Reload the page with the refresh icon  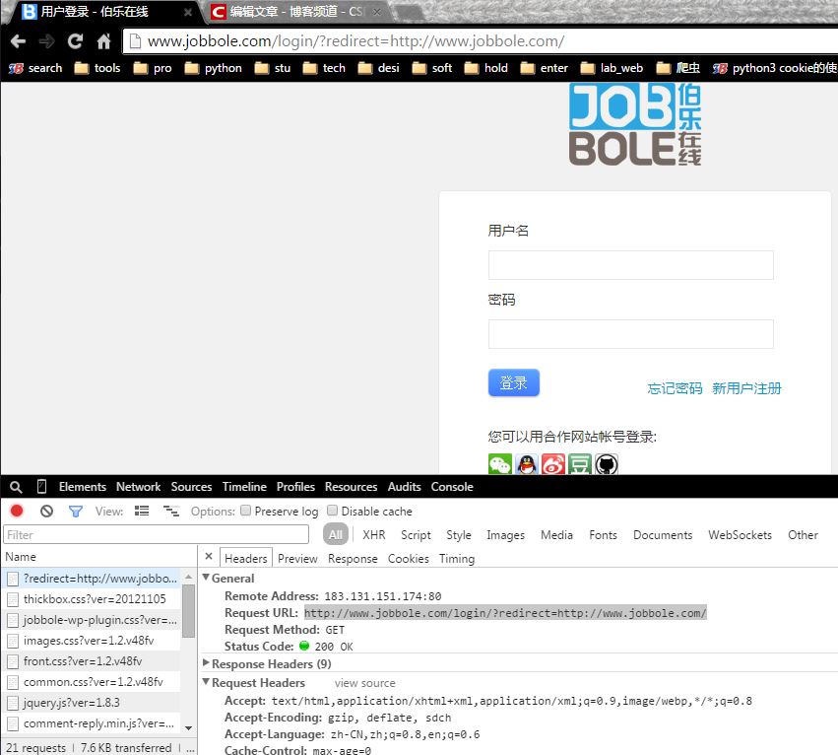coord(75,41)
